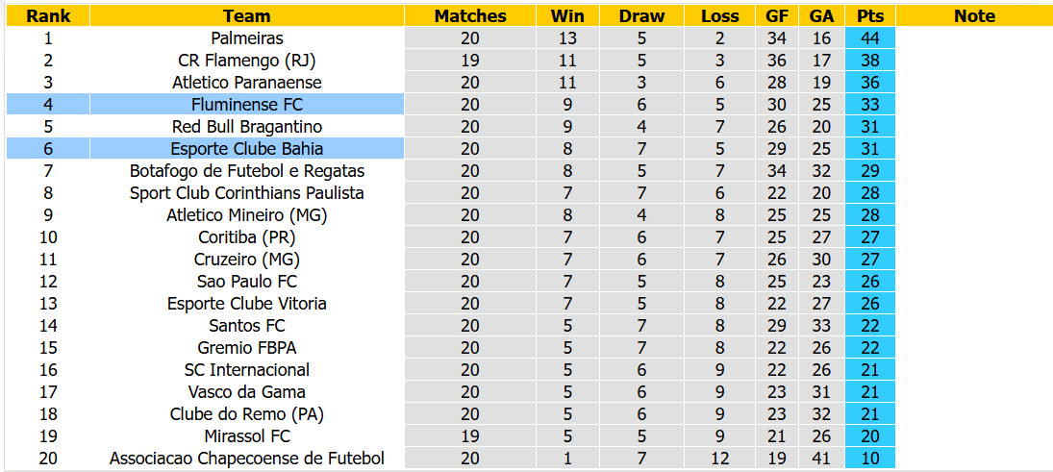Click the Rank column header
This screenshot has height=472, width=1053.
48,16
